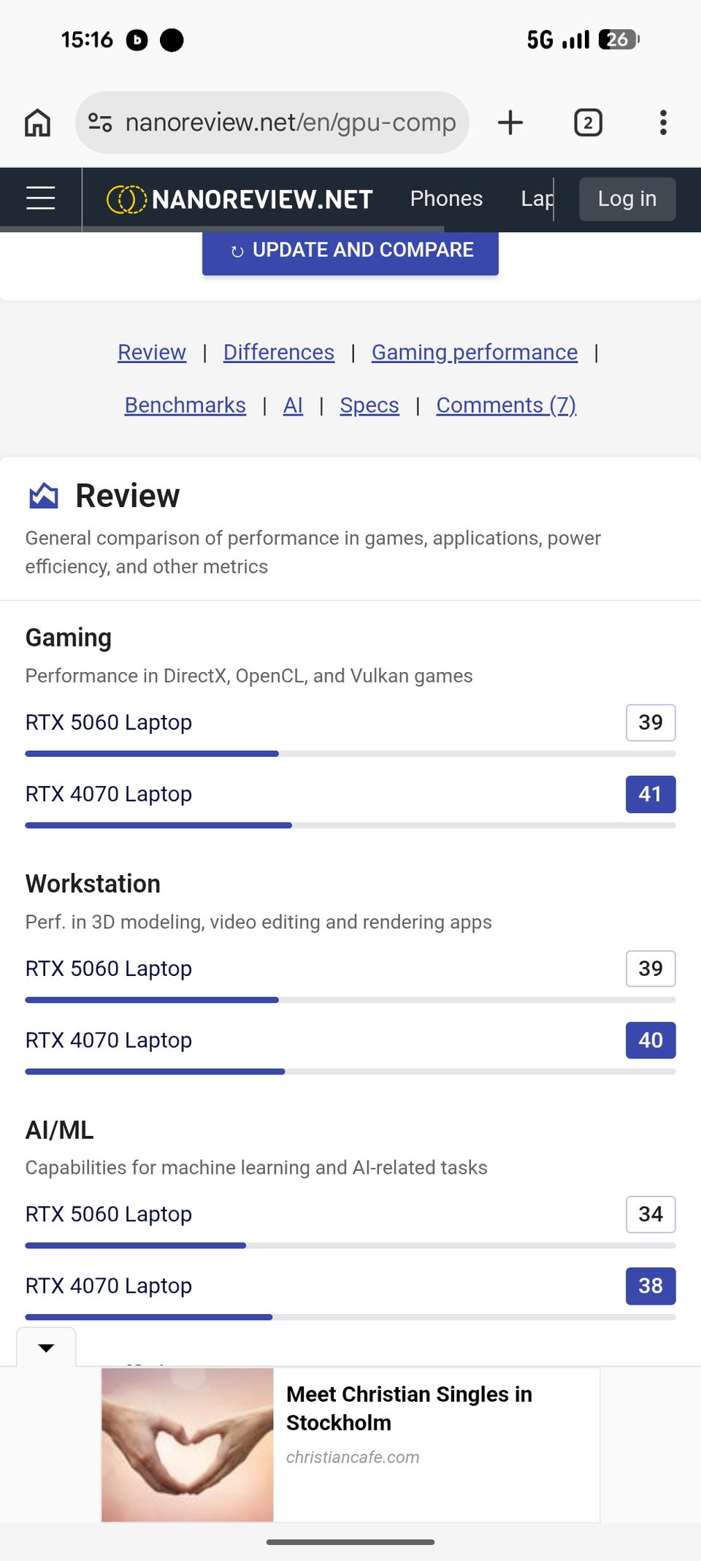
Task: Click the Review section chart icon
Action: (44, 495)
